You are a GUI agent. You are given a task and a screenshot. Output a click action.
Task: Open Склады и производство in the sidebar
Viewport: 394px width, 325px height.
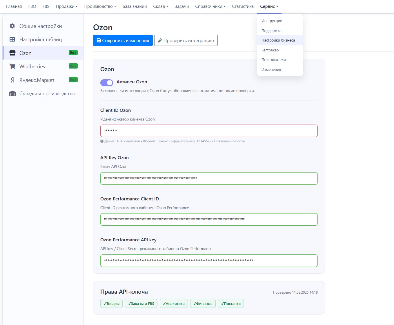[x=43, y=94]
